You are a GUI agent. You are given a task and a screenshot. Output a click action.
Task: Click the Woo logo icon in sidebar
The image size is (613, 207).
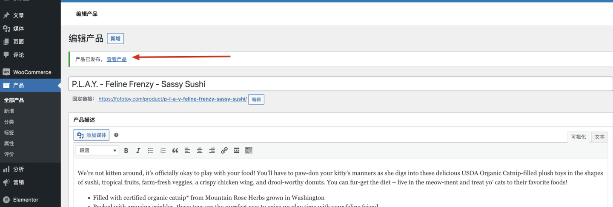[x=6, y=72]
